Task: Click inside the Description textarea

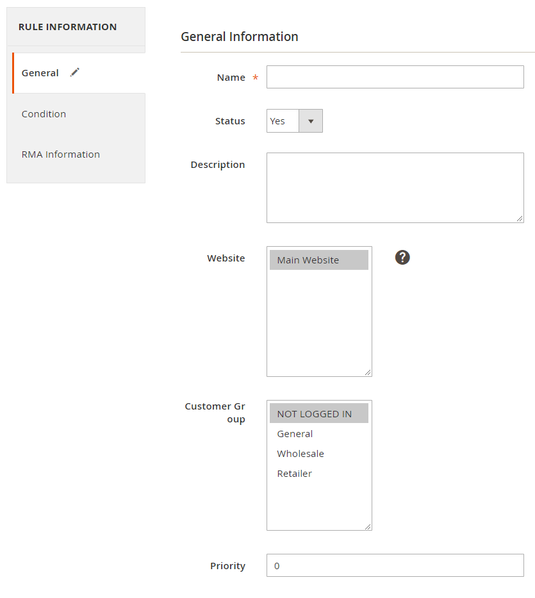Action: 395,187
